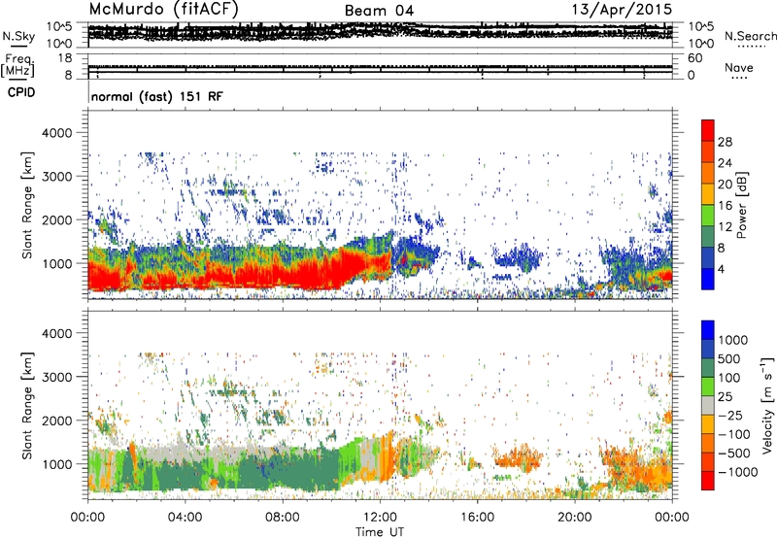Click the "16" power colorbar label
The image size is (777, 538).
coord(725,206)
